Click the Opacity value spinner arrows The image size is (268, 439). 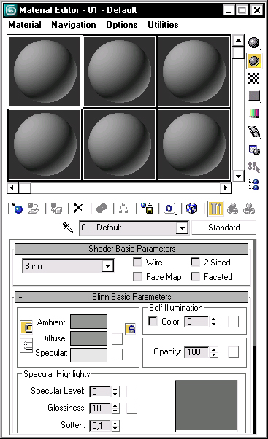coord(214,352)
